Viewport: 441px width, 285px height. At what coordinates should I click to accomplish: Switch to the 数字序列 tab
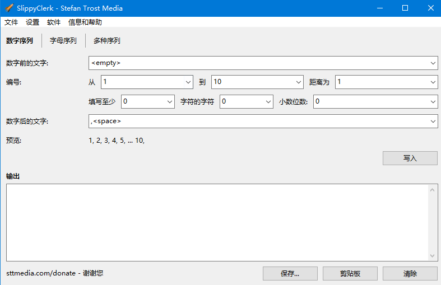pos(20,41)
